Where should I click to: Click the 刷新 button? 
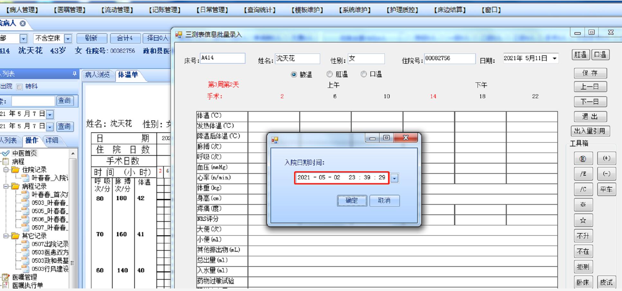tap(91, 38)
